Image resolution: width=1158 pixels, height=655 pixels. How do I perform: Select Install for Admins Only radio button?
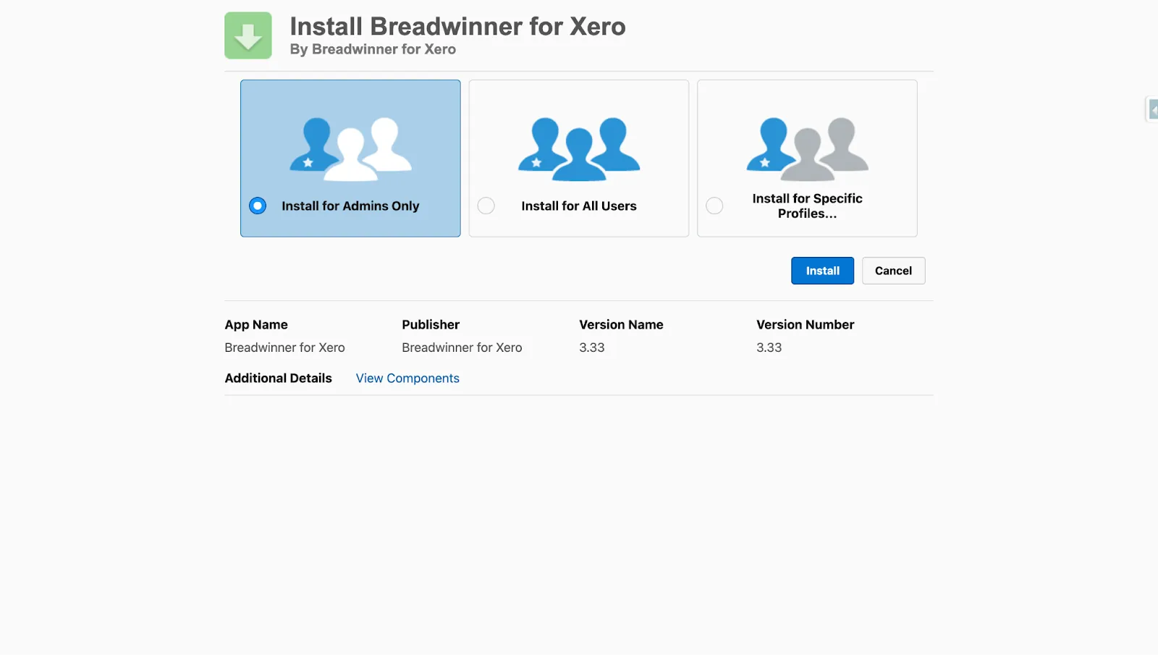(x=258, y=206)
